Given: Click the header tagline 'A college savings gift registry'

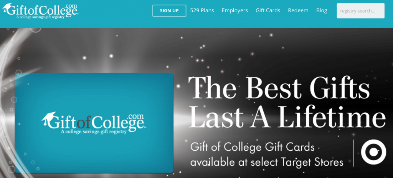Looking at the screenshot, I should tap(40, 17).
